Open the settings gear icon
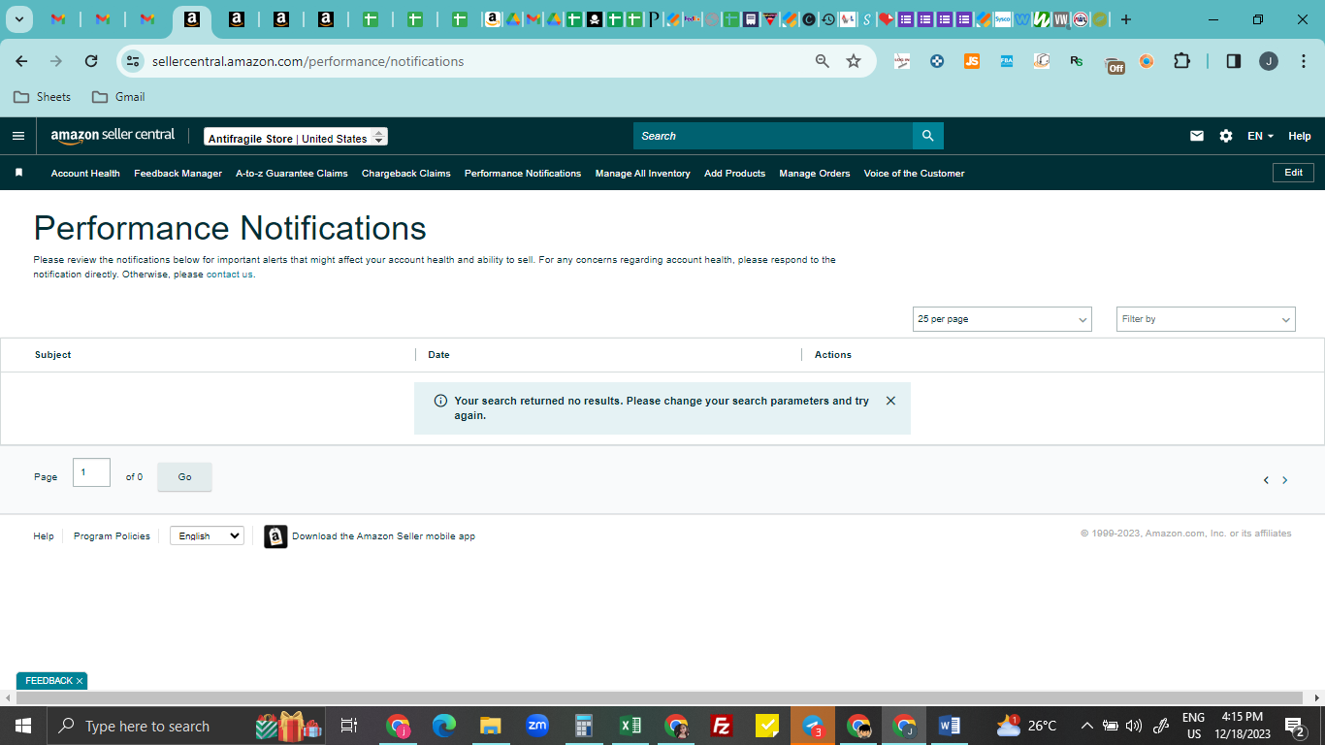 [1226, 136]
